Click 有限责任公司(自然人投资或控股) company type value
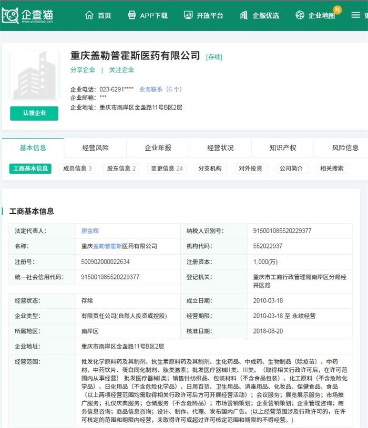The image size is (368, 428). tap(124, 316)
